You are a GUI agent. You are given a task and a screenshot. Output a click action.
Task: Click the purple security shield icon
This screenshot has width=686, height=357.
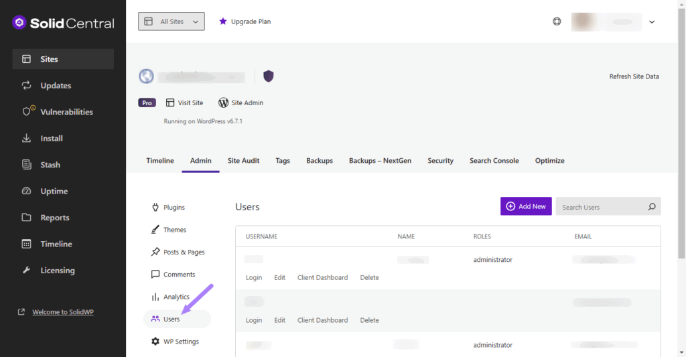tap(268, 76)
